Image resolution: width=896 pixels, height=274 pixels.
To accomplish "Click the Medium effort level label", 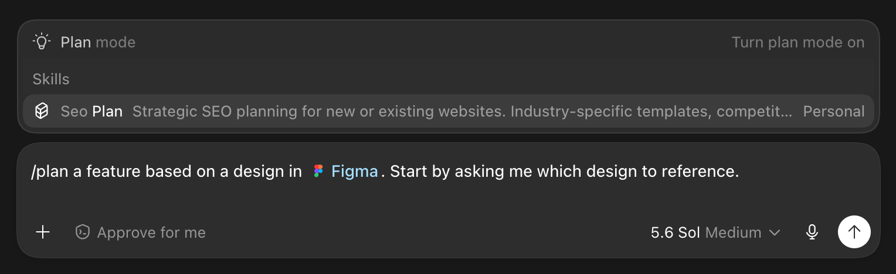I will click(733, 232).
